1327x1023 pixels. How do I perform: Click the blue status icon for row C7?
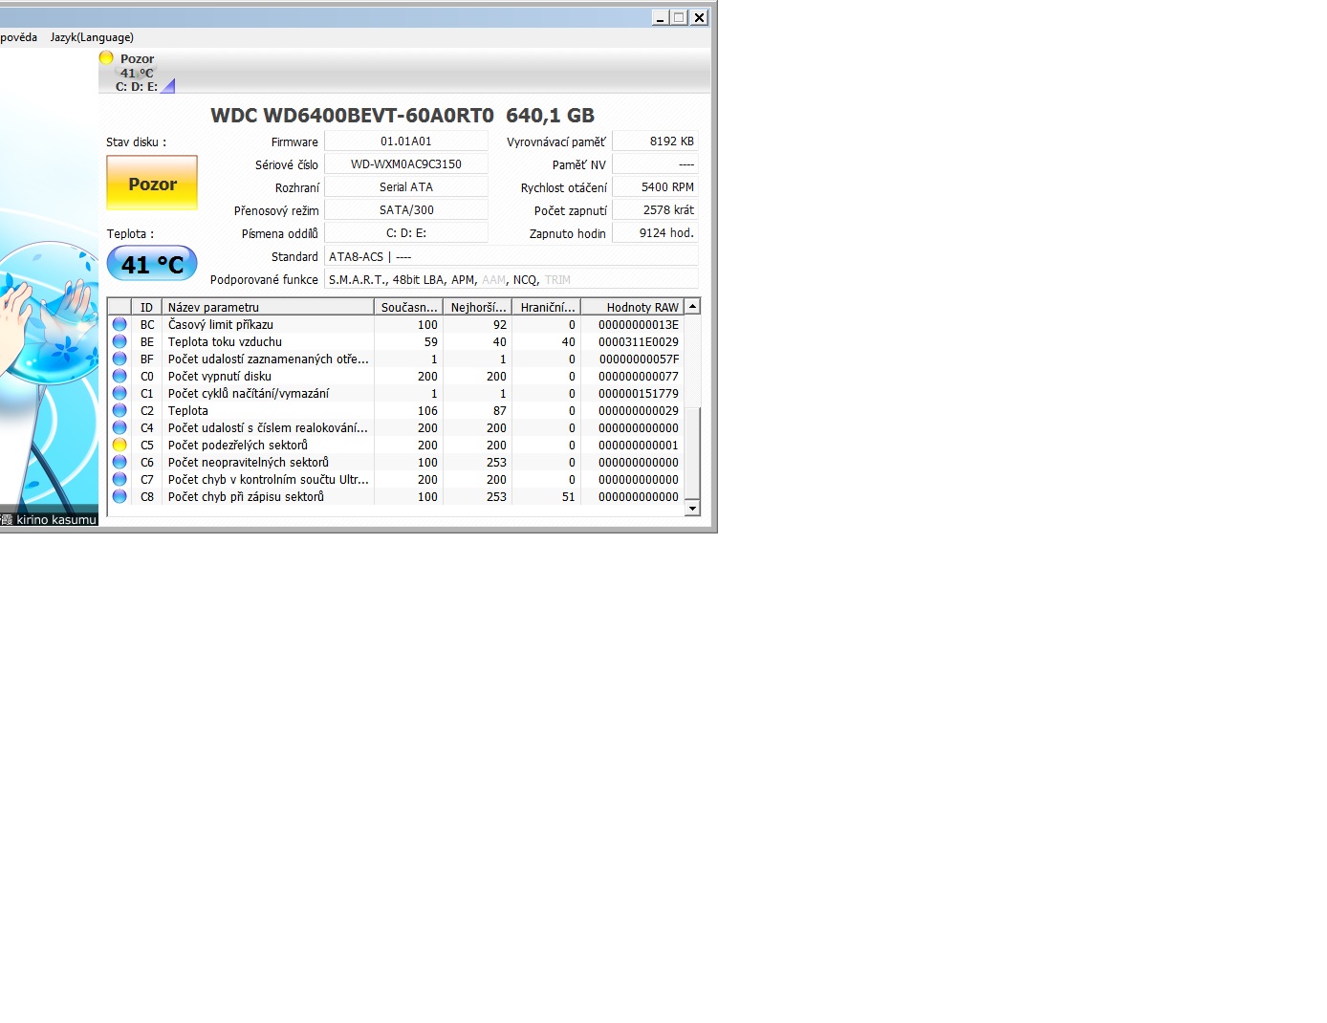click(120, 479)
